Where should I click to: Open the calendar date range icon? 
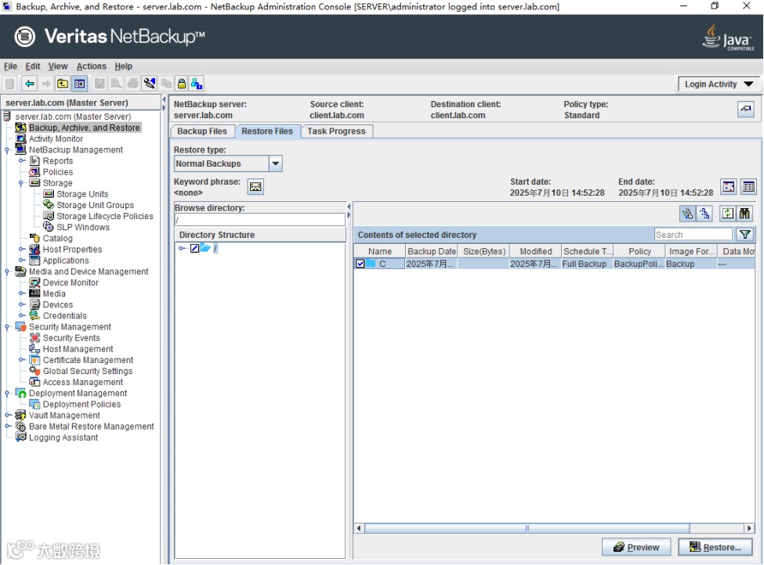(729, 186)
